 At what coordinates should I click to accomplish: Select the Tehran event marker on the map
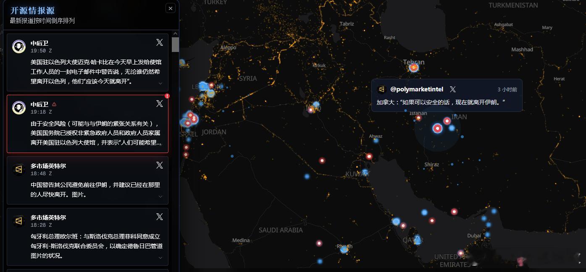coord(414,67)
